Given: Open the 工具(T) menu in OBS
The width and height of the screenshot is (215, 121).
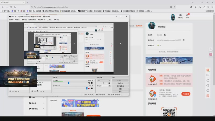Looking at the screenshot, I should [49, 20].
